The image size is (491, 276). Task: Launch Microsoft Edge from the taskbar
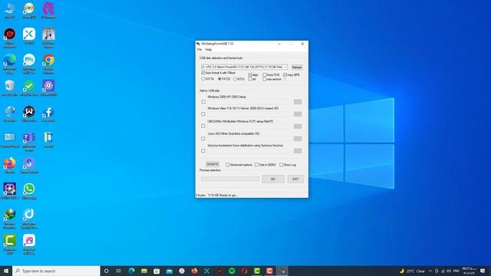coord(131,271)
